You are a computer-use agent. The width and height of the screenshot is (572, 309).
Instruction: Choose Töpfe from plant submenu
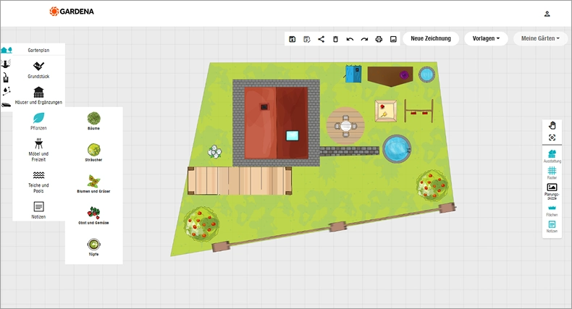(93, 247)
